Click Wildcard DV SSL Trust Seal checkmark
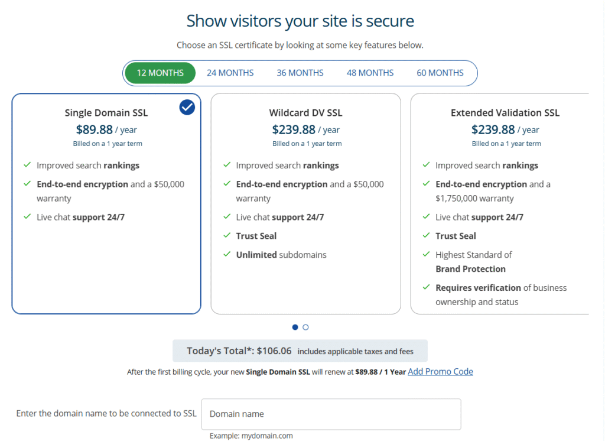The image size is (605, 441). 227,235
